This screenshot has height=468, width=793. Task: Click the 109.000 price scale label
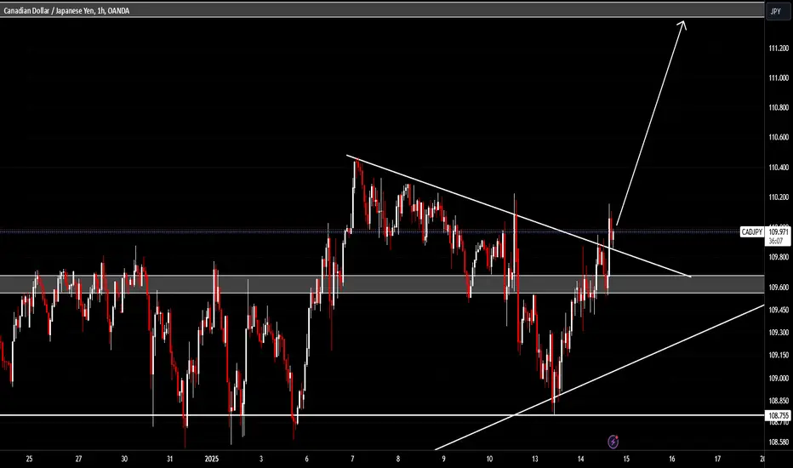point(779,379)
